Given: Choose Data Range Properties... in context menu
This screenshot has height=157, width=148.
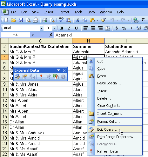Looking at the screenshot, I should click(115, 137).
